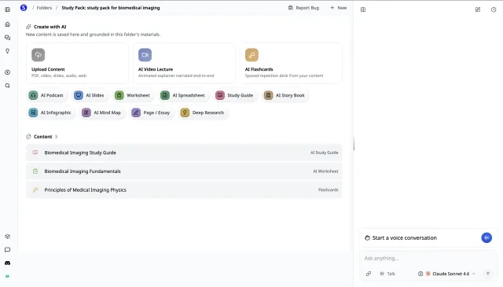
Task: Click the Create with AI sparkle icon
Action: (28, 27)
